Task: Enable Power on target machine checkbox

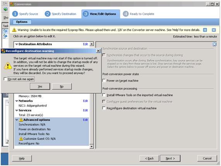Action: (104, 80)
